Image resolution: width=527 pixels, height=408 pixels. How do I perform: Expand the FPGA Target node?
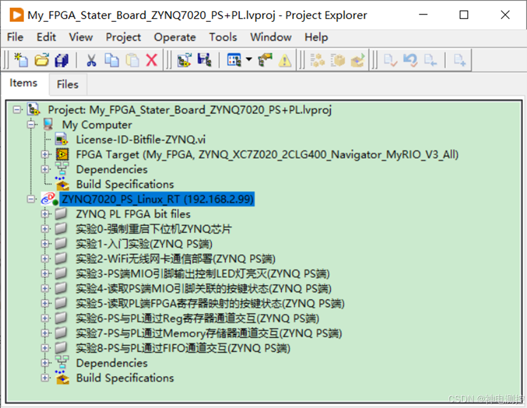(x=45, y=154)
